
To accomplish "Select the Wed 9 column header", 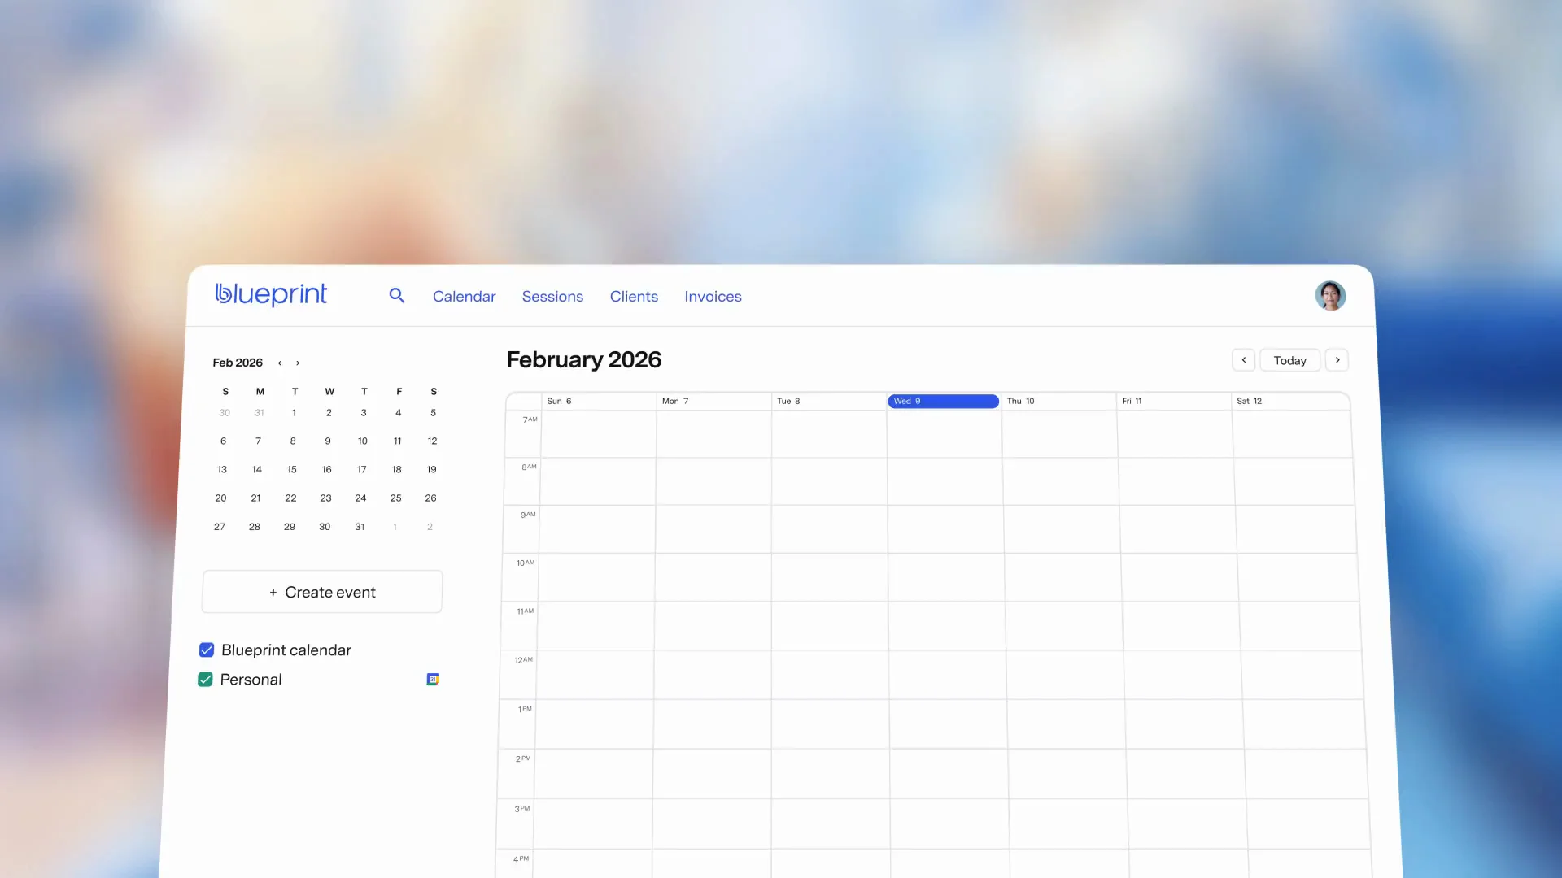I will tap(943, 402).
